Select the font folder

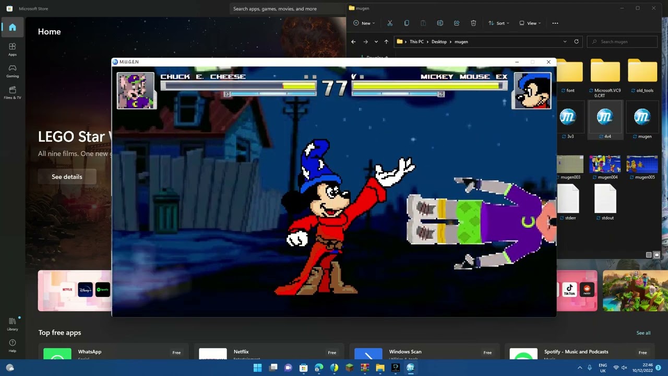point(569,76)
